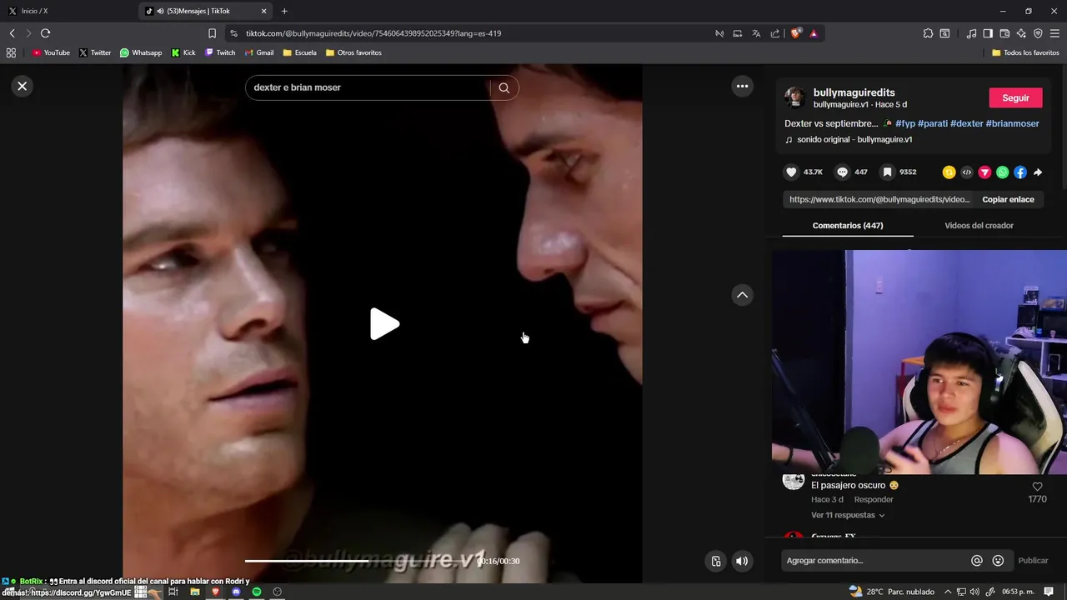This screenshot has height=600, width=1067.
Task: Open a new browser tab
Action: coord(284,11)
